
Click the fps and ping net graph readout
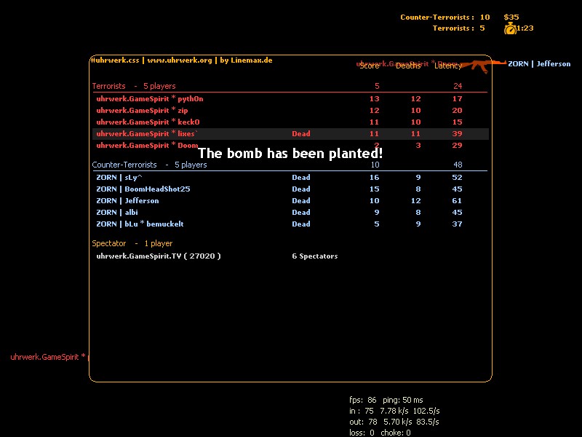386,400
